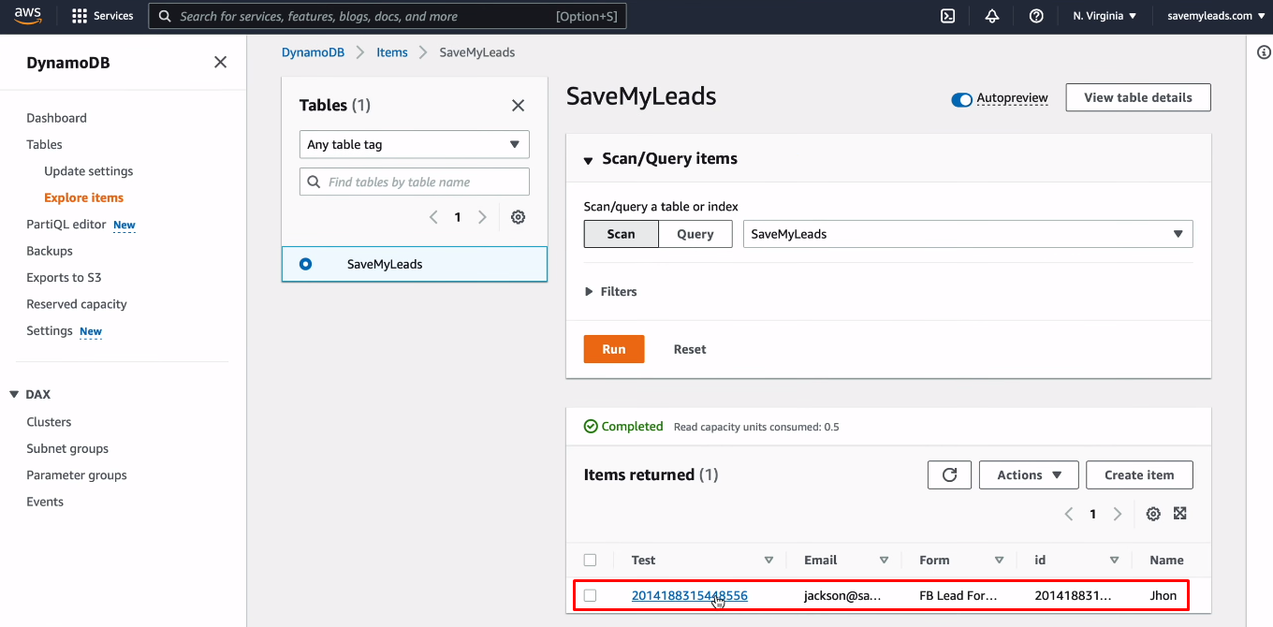Open the Actions dropdown
The width and height of the screenshot is (1273, 627).
click(x=1029, y=474)
